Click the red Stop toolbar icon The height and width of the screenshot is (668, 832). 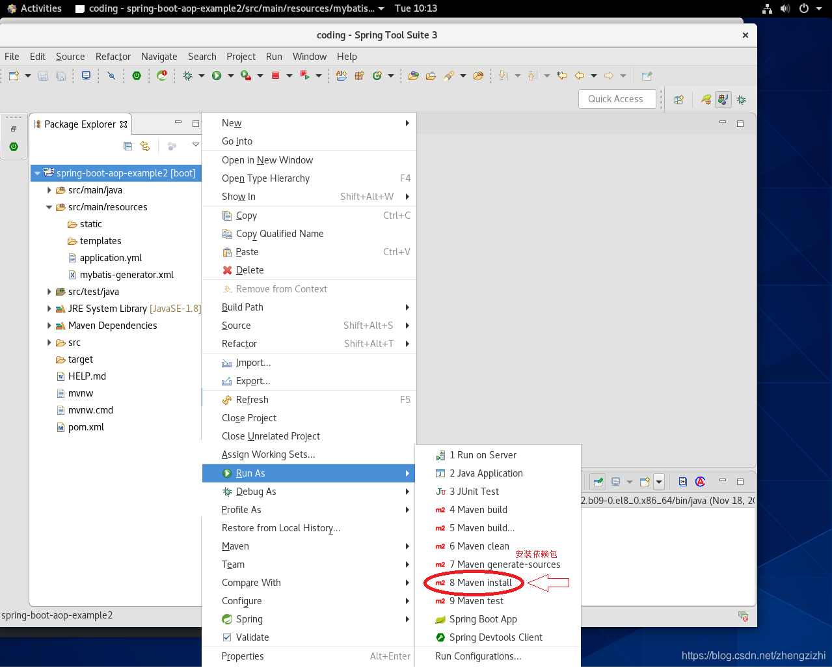[275, 76]
